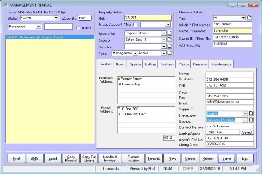The width and height of the screenshot is (262, 174).
Task: Click the Skype ID field
Action: tap(230, 107)
